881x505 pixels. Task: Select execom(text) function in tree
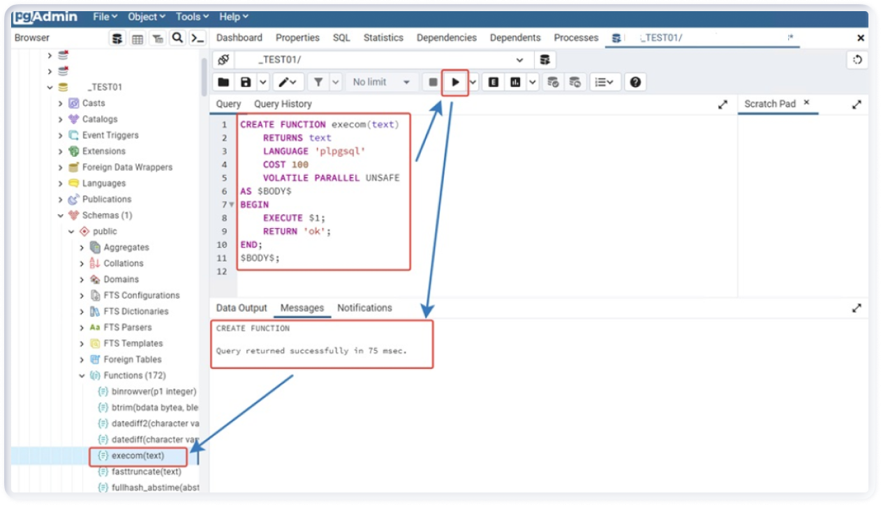138,456
